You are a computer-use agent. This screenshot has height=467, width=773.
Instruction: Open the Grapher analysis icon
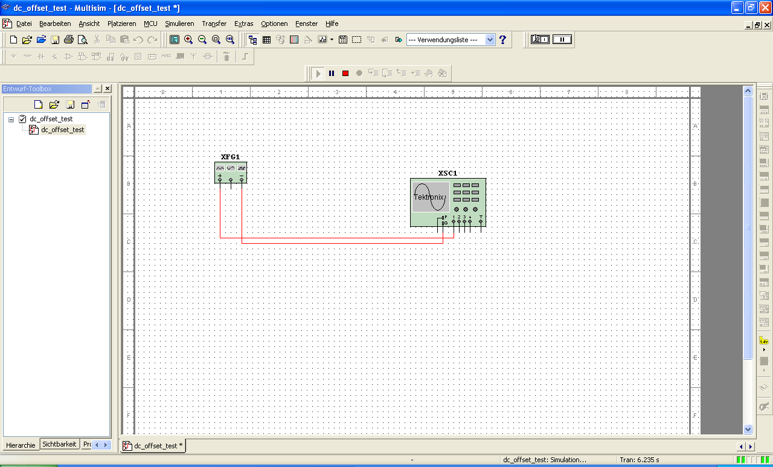[322, 40]
